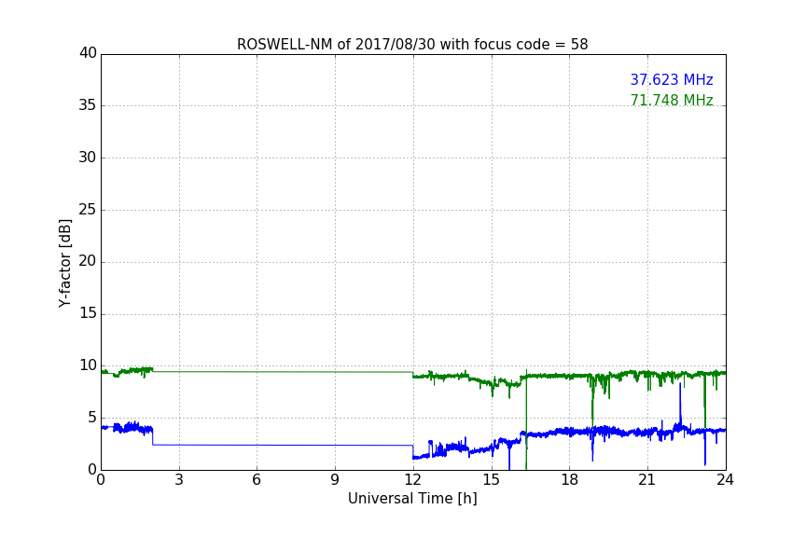Click the y-axis tick label 30

point(88,158)
